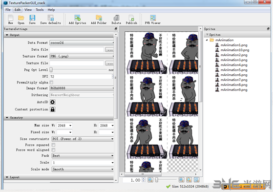Open the View menu
This screenshot has width=273, height=192.
(28, 10)
